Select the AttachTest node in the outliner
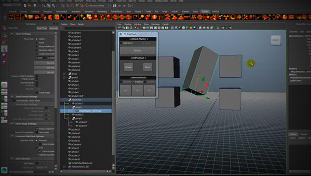Image resolution: width=311 pixels, height=176 pixels. point(76,100)
